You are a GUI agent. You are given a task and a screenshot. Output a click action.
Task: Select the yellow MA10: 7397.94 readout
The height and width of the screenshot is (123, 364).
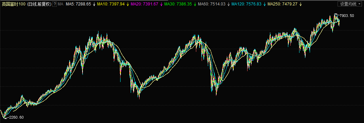111,4
